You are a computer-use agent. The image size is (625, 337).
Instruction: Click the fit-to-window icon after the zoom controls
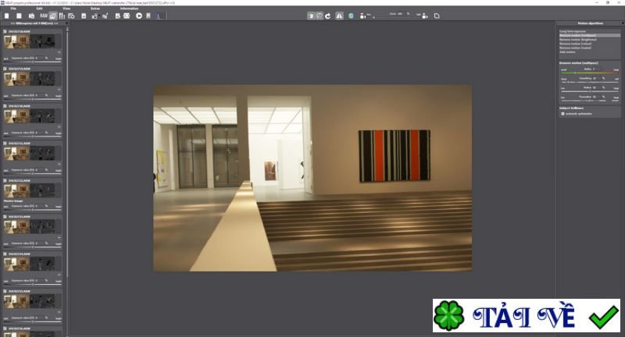point(437,16)
